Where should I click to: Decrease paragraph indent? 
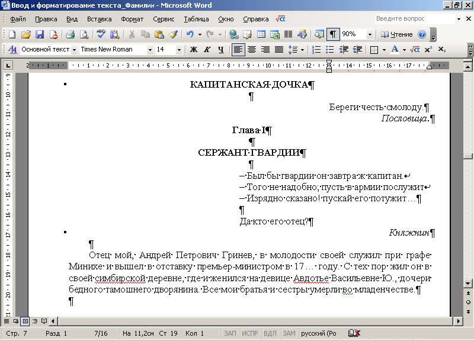(x=344, y=50)
